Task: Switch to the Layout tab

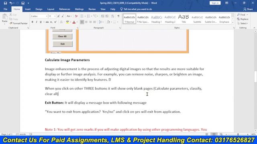Action: (51, 9)
